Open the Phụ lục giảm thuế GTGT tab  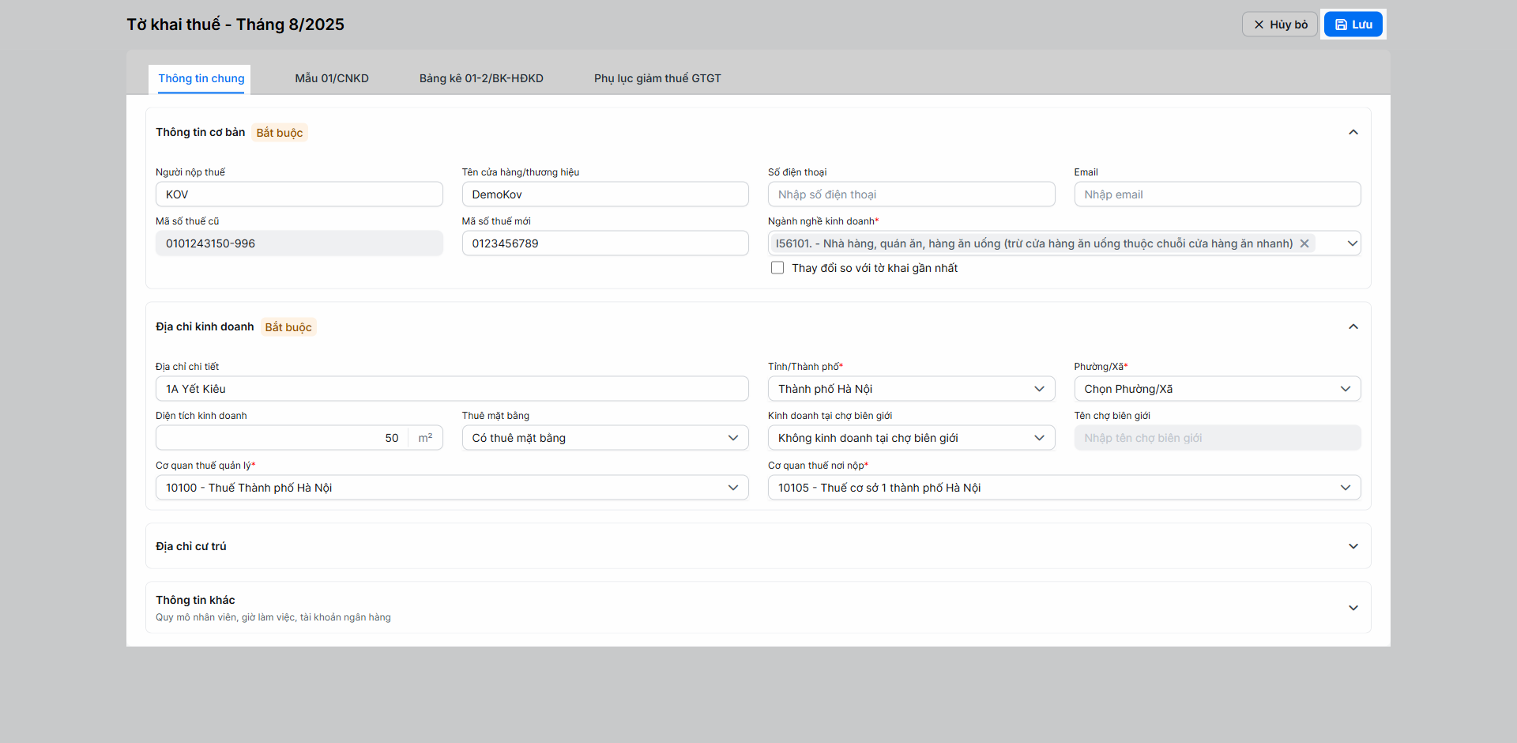pyautogui.click(x=657, y=78)
